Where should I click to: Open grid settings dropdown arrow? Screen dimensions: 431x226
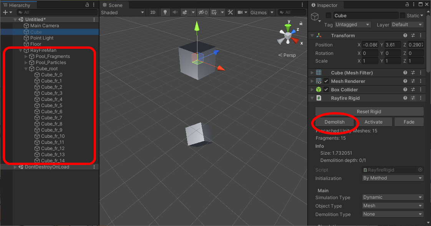222,12
